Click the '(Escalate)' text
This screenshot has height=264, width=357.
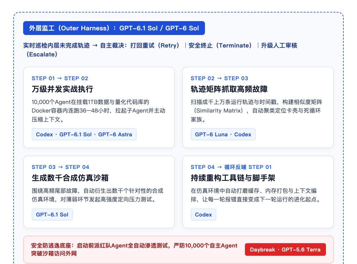pos(42,54)
